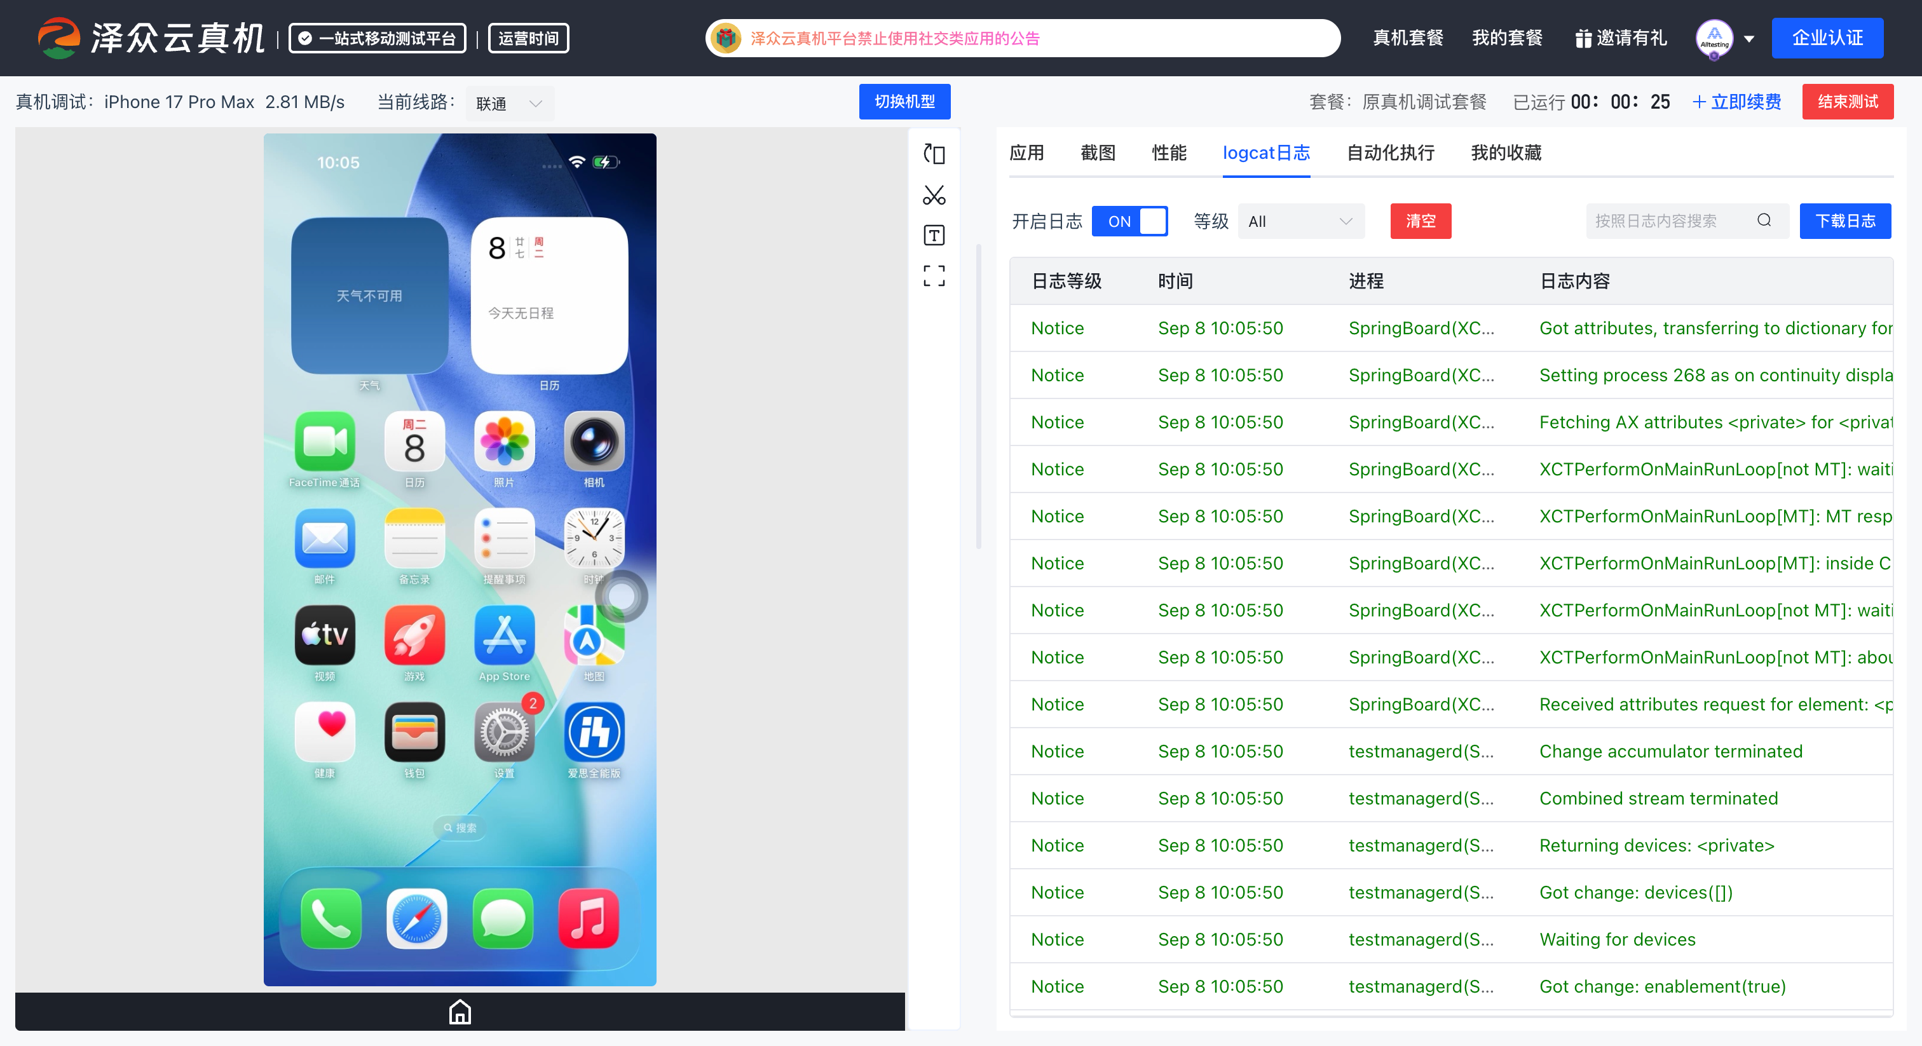This screenshot has width=1922, height=1046.
Task: Open the Maps app icon
Action: point(594,635)
